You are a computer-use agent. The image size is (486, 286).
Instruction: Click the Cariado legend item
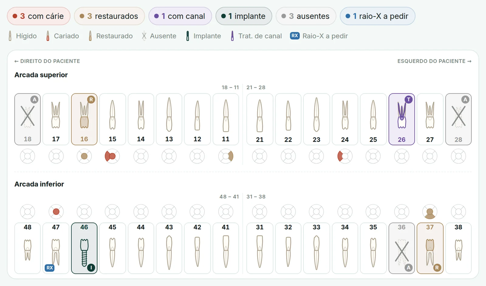(62, 36)
